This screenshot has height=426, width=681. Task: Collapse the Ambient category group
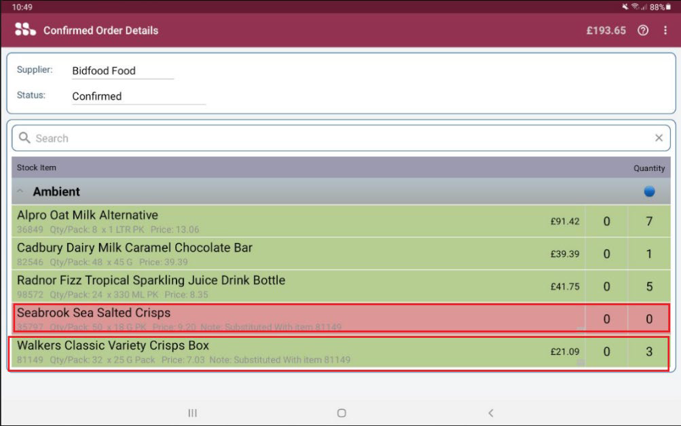click(x=21, y=192)
